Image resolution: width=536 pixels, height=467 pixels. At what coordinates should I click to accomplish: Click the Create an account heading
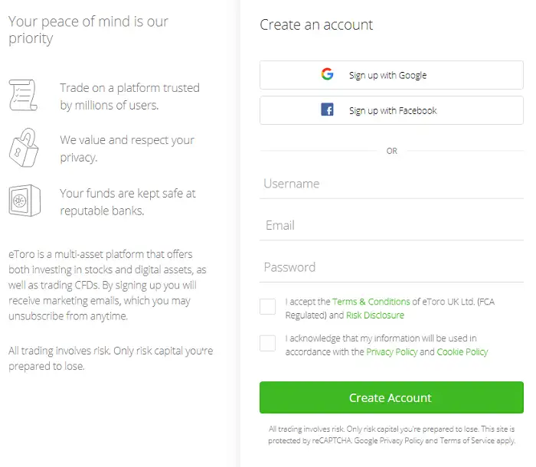(316, 24)
